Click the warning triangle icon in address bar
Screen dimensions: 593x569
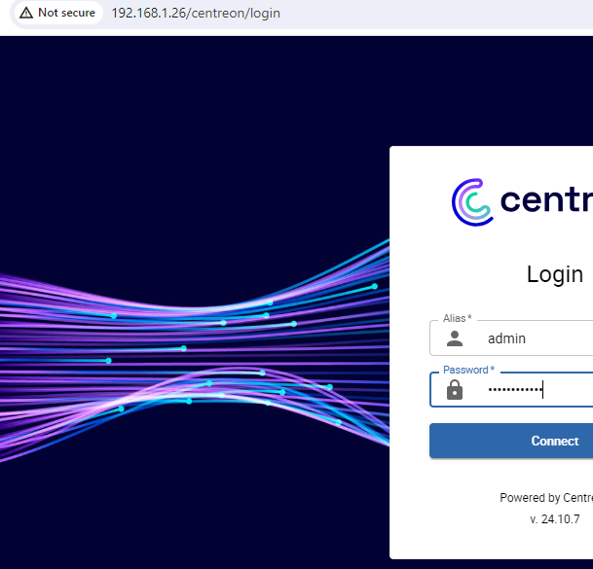pos(26,13)
